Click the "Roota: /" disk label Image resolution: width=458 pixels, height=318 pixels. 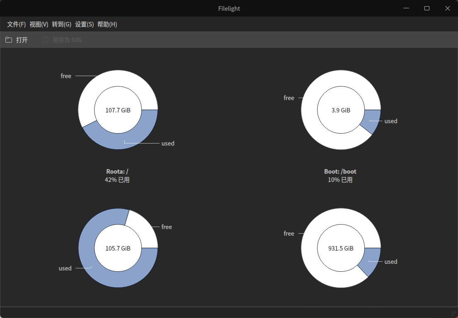(117, 171)
